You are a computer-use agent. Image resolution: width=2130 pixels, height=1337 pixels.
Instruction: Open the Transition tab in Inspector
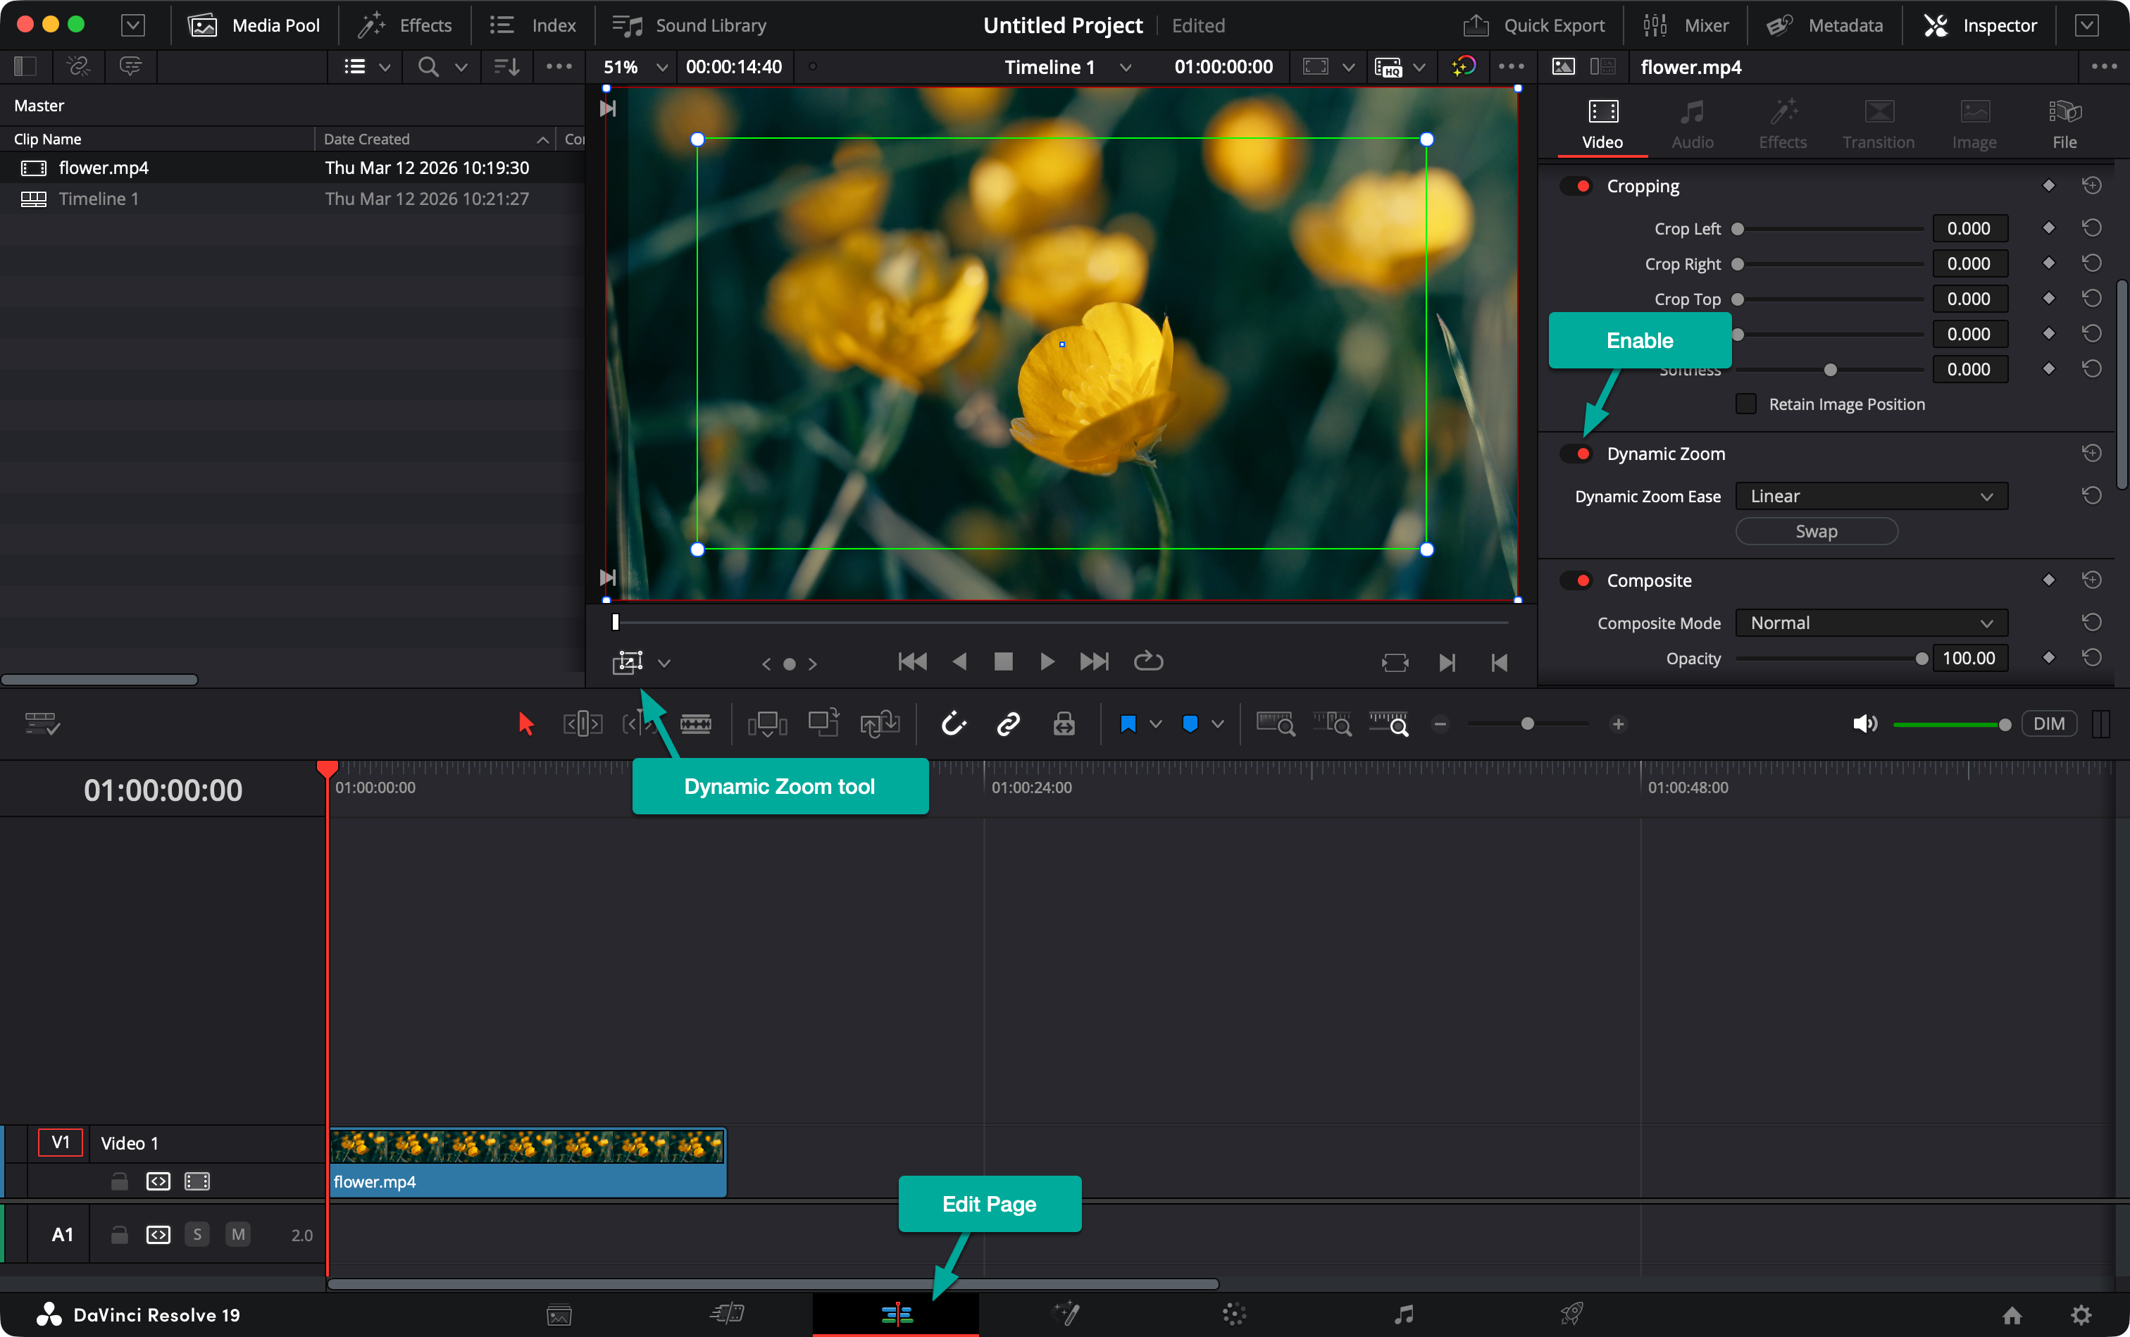coord(1877,123)
